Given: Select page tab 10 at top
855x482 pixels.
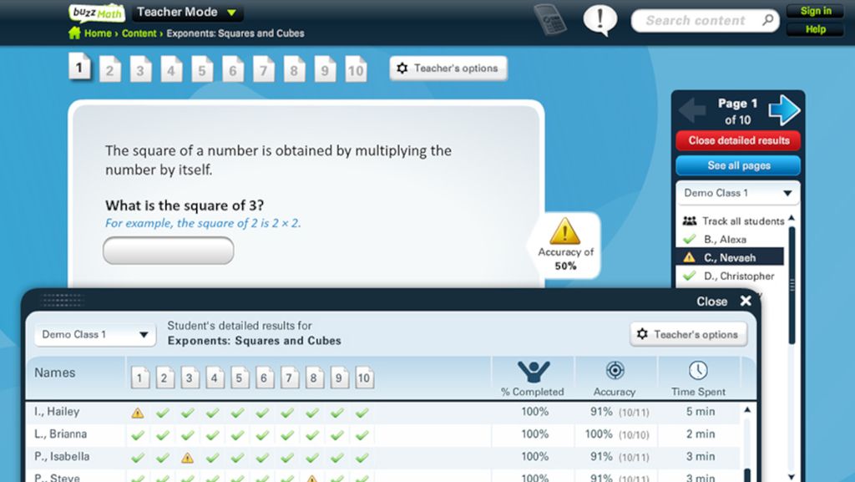Looking at the screenshot, I should (356, 69).
